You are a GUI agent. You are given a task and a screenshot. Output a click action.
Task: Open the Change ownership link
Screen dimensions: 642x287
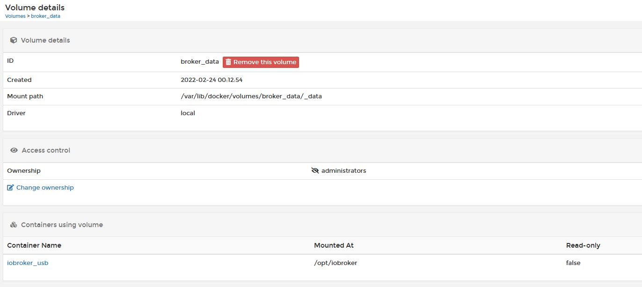[x=45, y=188]
